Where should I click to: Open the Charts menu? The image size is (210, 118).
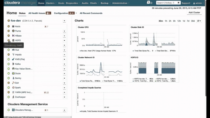94,3
